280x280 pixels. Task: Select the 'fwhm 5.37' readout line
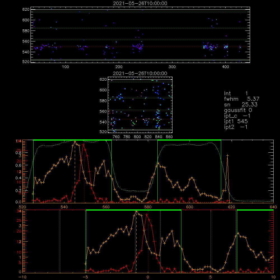pos(241,99)
